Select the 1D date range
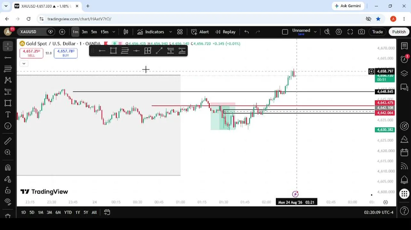This screenshot has height=230, width=411. click(x=23, y=212)
